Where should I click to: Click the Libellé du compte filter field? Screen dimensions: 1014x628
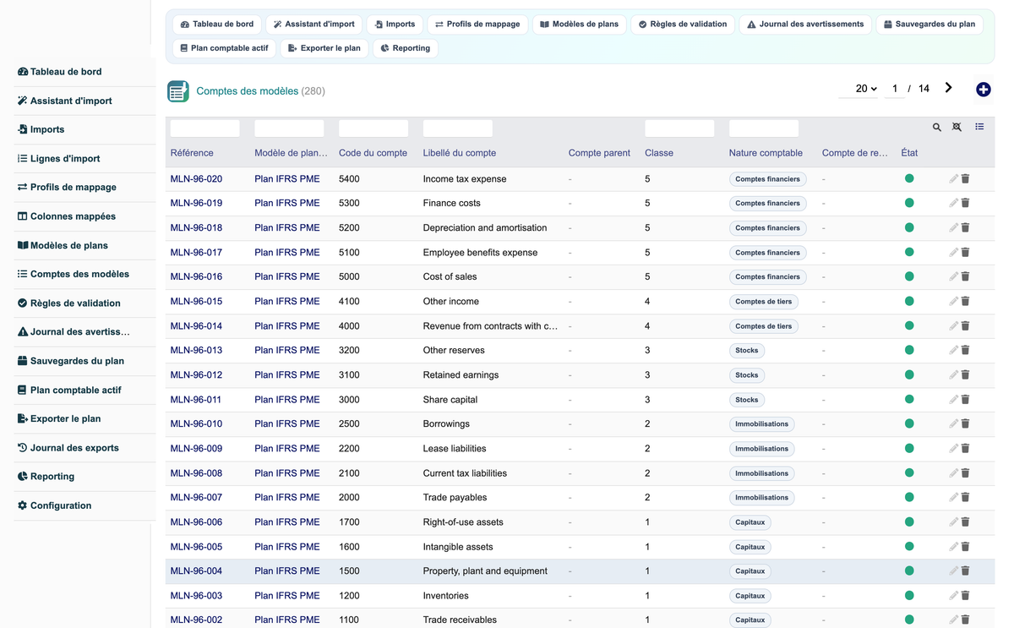point(458,128)
